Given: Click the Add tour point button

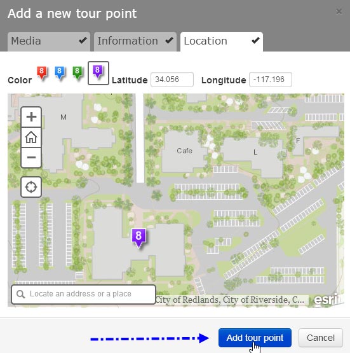Looking at the screenshot, I should click(x=255, y=338).
